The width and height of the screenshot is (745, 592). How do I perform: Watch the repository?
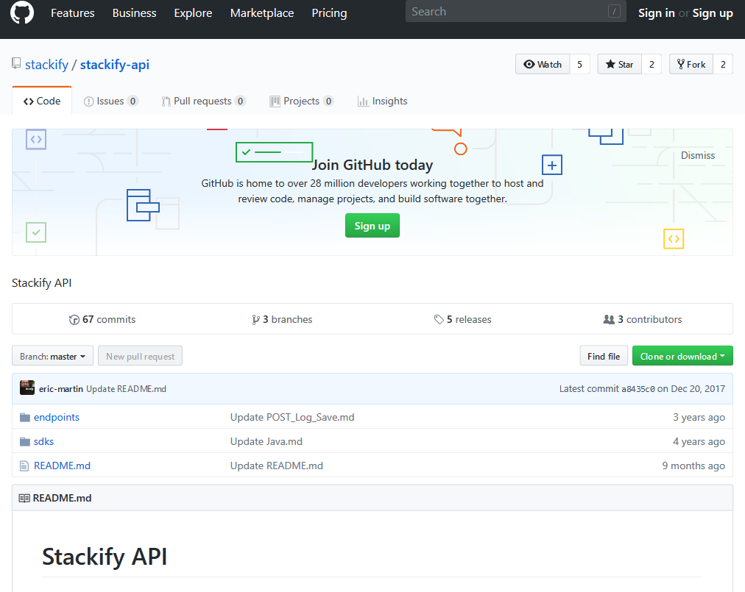click(x=543, y=64)
